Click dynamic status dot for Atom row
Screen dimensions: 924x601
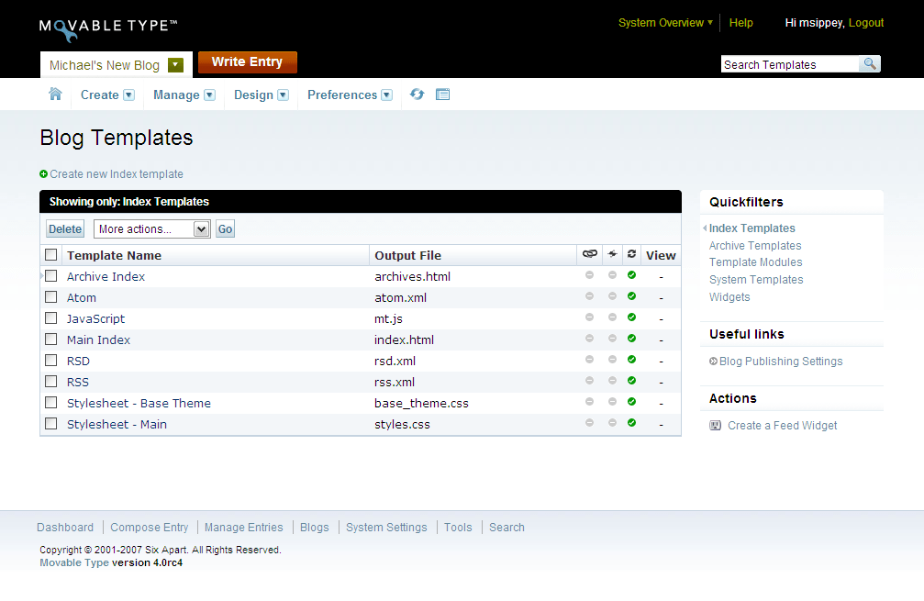pyautogui.click(x=612, y=296)
